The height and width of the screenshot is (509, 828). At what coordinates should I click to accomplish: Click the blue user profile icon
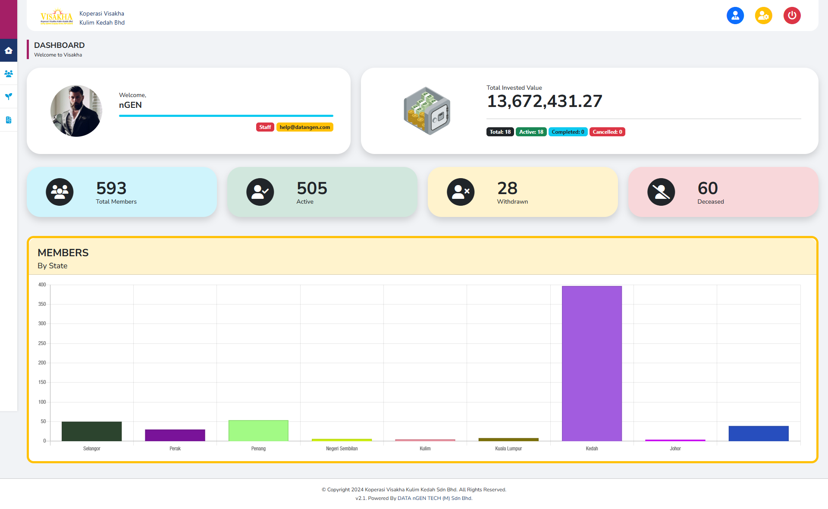click(x=735, y=16)
